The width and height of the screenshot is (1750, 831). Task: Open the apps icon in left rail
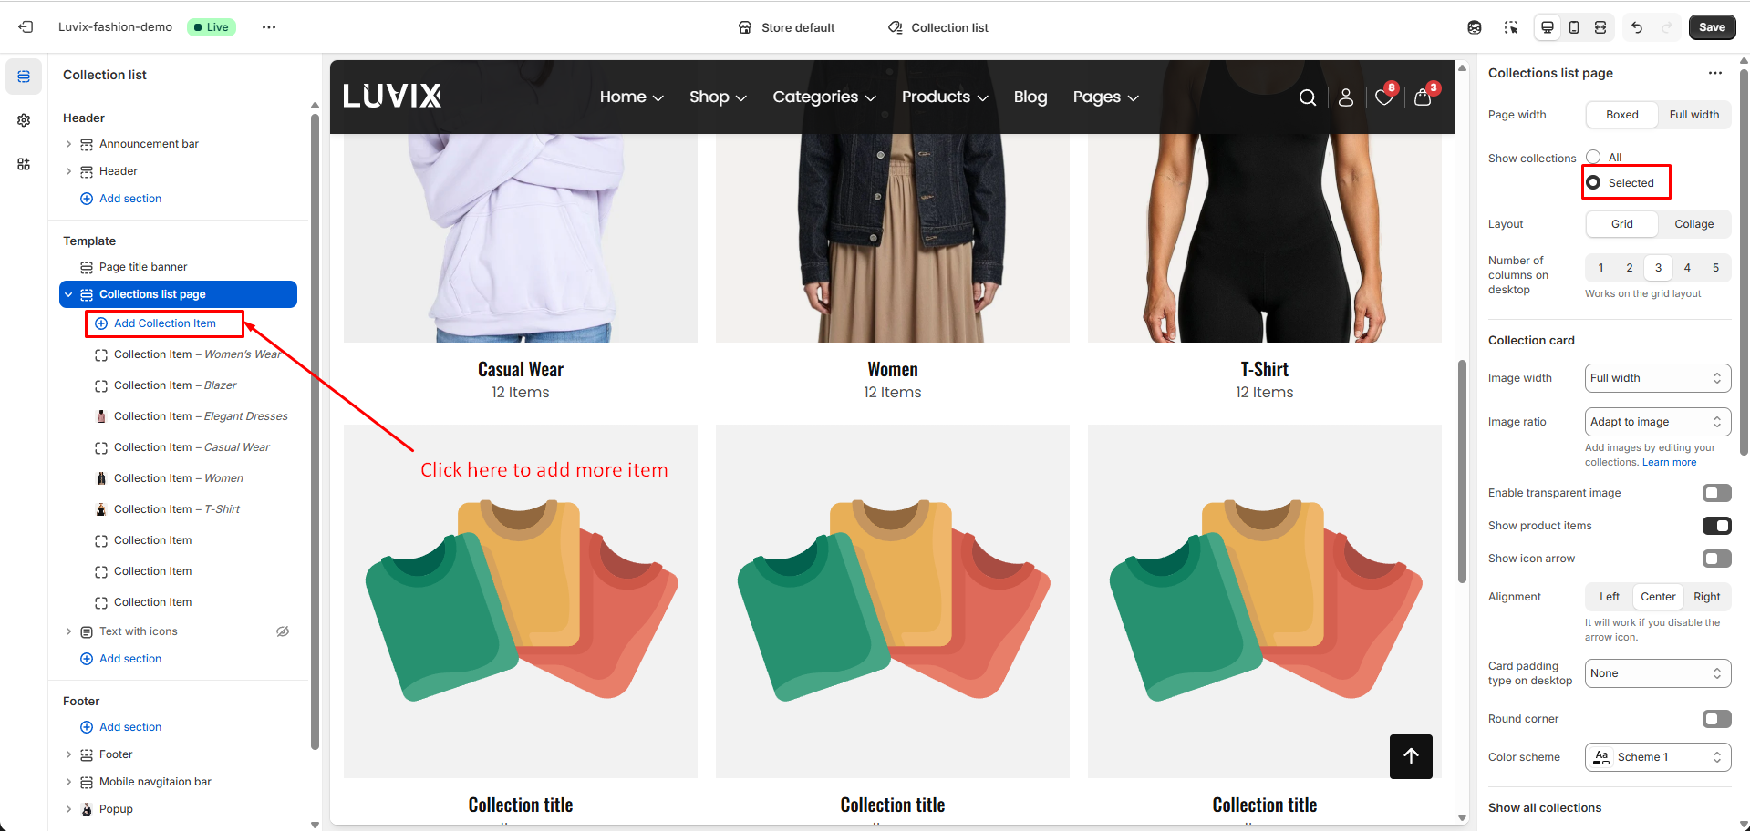(x=24, y=164)
